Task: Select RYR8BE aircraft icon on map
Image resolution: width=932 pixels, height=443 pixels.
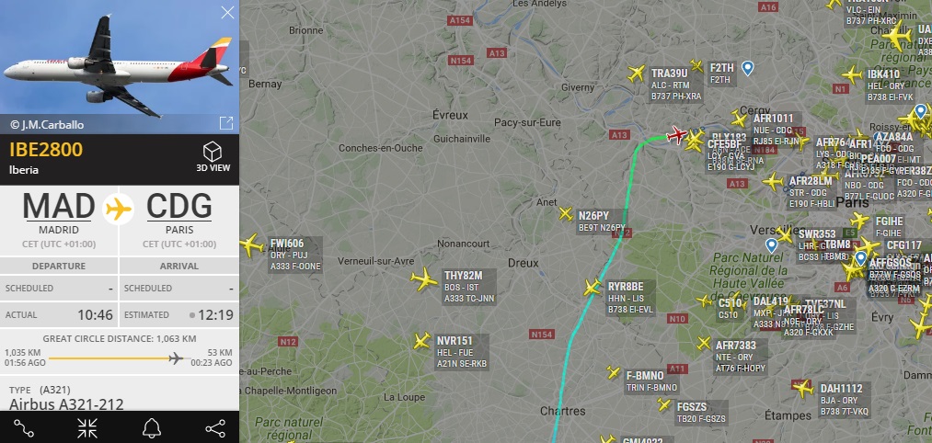Action: click(x=592, y=288)
